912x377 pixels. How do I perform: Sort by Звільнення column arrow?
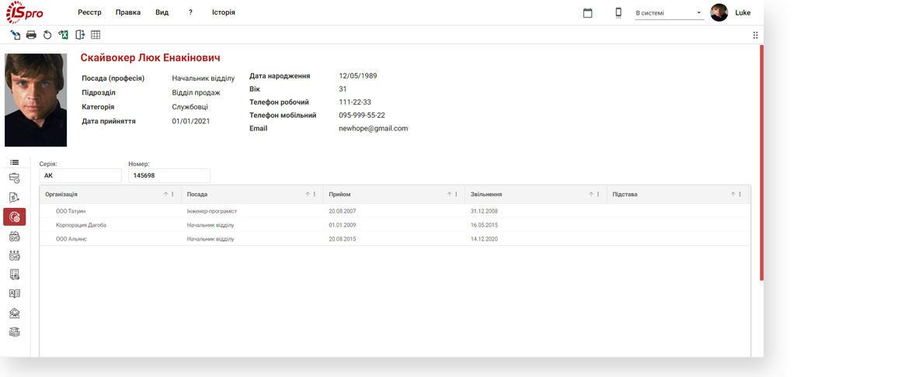[591, 195]
